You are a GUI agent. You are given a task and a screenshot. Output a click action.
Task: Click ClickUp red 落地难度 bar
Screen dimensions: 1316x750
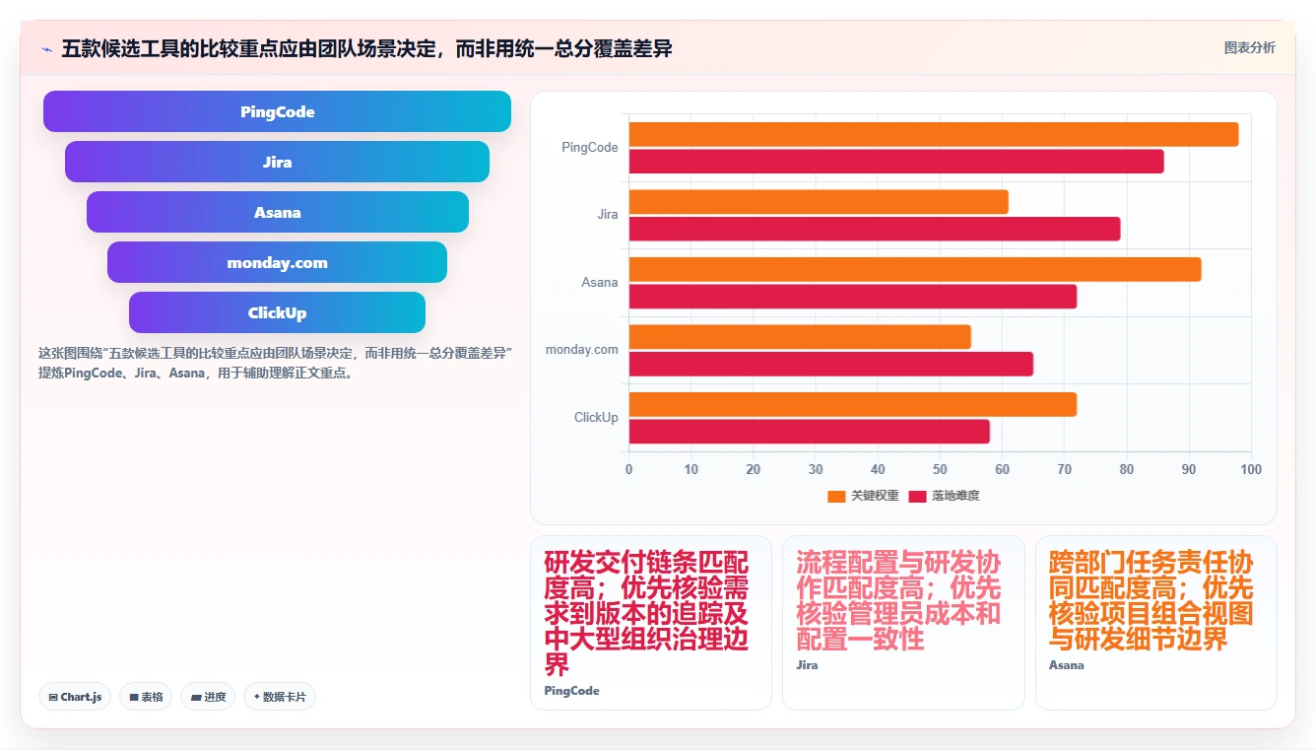[x=810, y=431]
